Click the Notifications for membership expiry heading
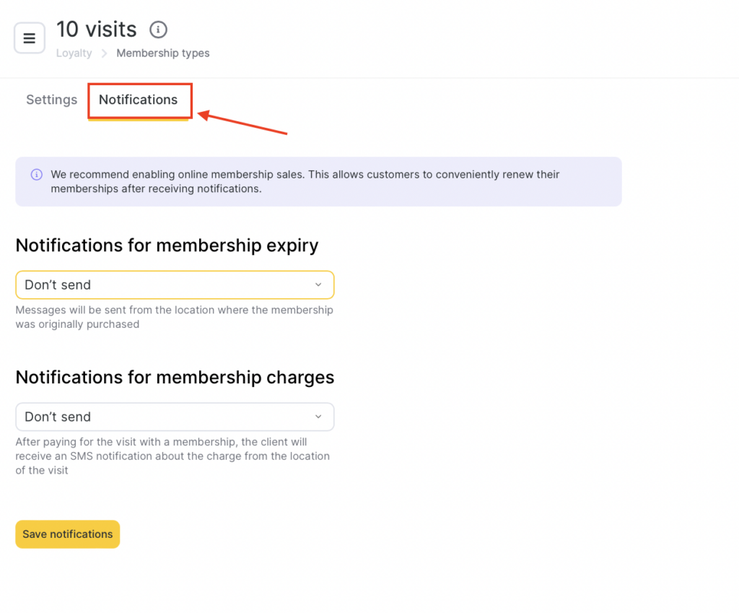Image resolution: width=739 pixels, height=613 pixels. [x=167, y=245]
